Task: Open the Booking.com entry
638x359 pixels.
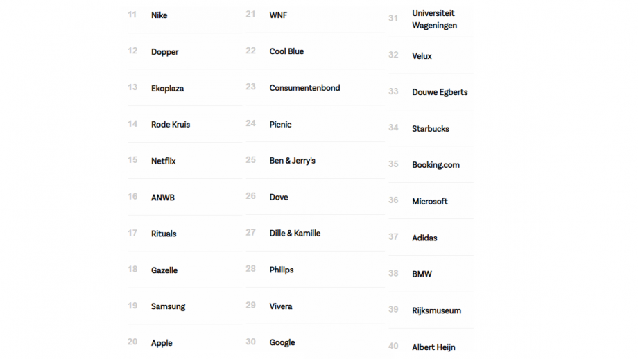Action: tap(436, 165)
